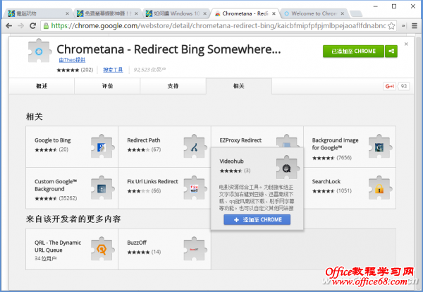
Task: Click the Redirect Path title
Action: [x=144, y=140]
